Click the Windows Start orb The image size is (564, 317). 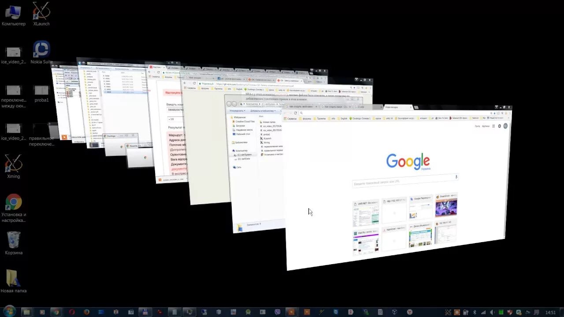(9, 311)
